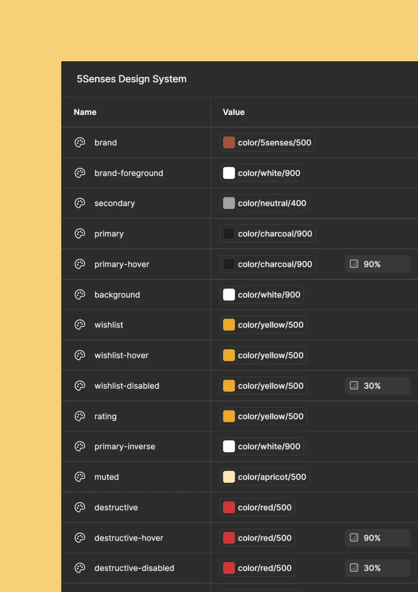Select the wishlist-hover variable name
Screen dimensions: 418x592
tap(121, 355)
